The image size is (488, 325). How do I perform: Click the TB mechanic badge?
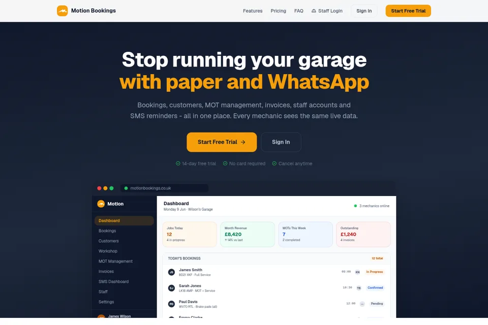359,288
